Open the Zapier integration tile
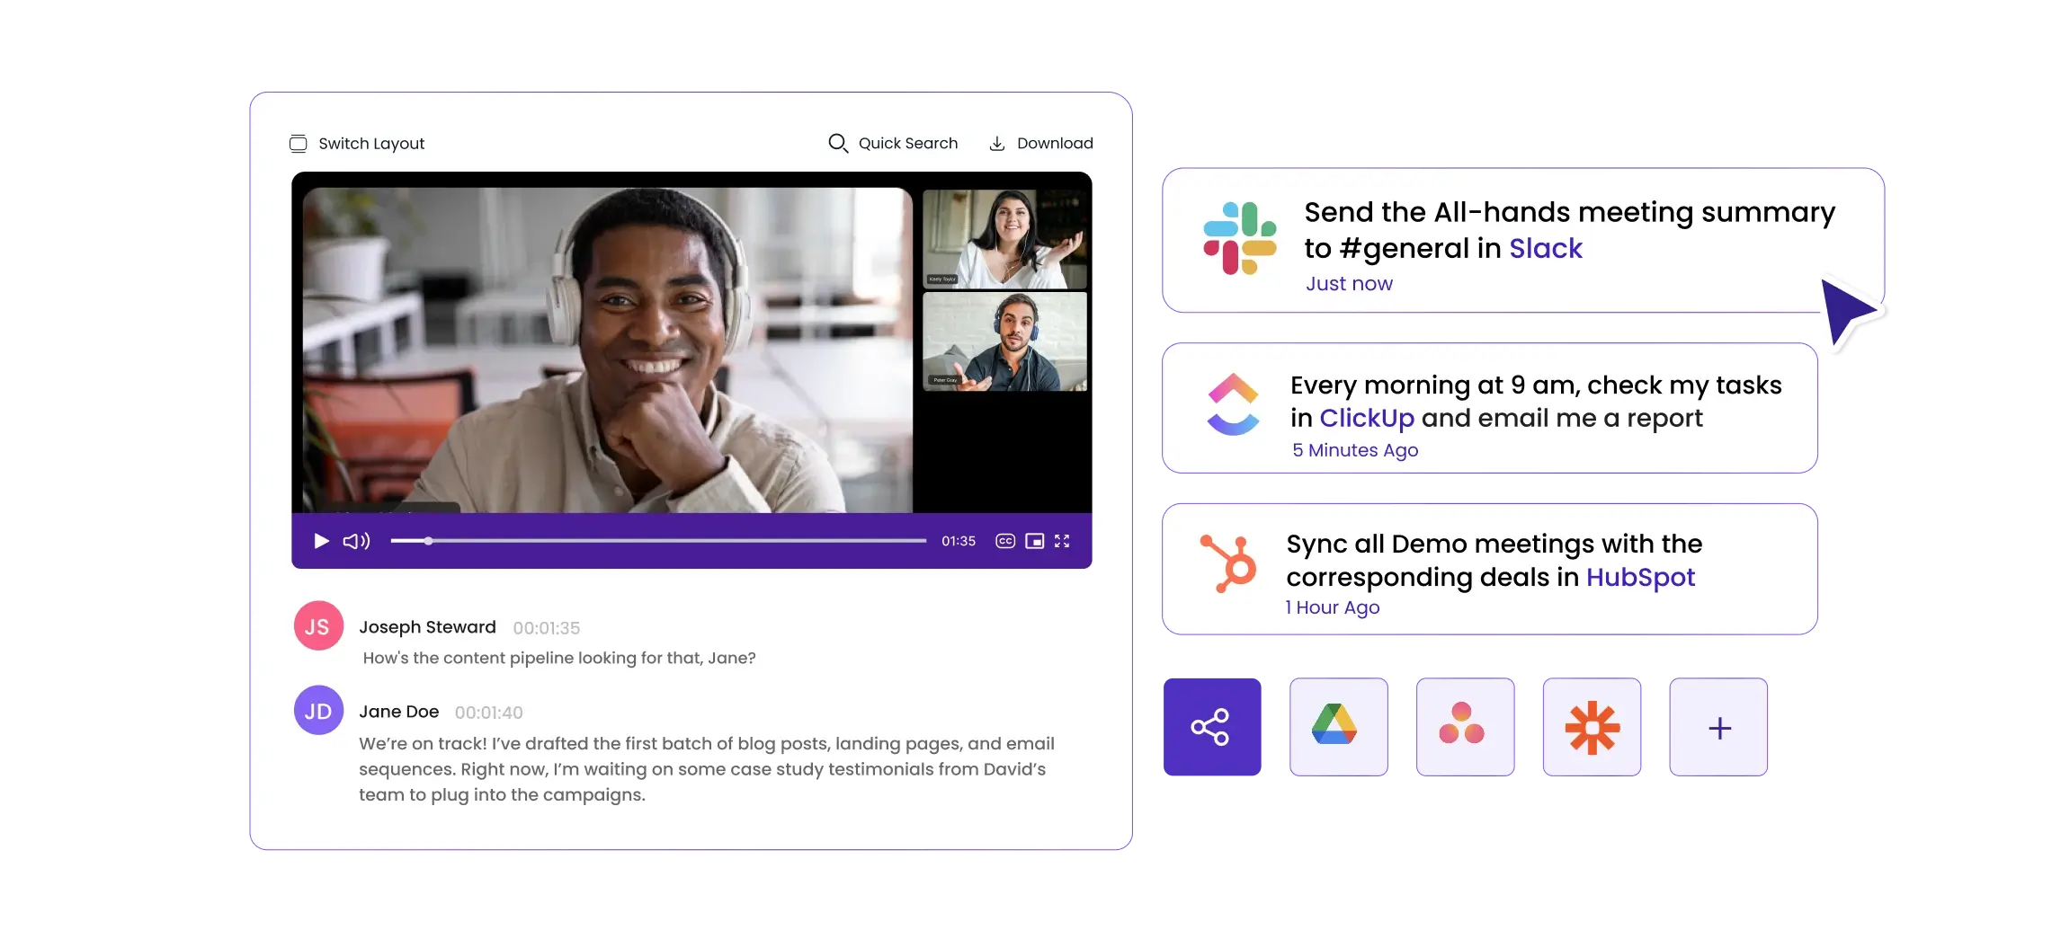Image resolution: width=2052 pixels, height=939 pixels. click(1592, 726)
